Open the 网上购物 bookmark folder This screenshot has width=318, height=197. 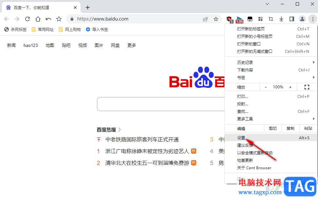[70, 30]
